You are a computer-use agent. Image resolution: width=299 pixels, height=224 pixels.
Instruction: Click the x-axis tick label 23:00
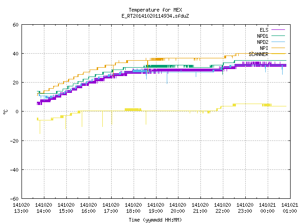pos(245,211)
